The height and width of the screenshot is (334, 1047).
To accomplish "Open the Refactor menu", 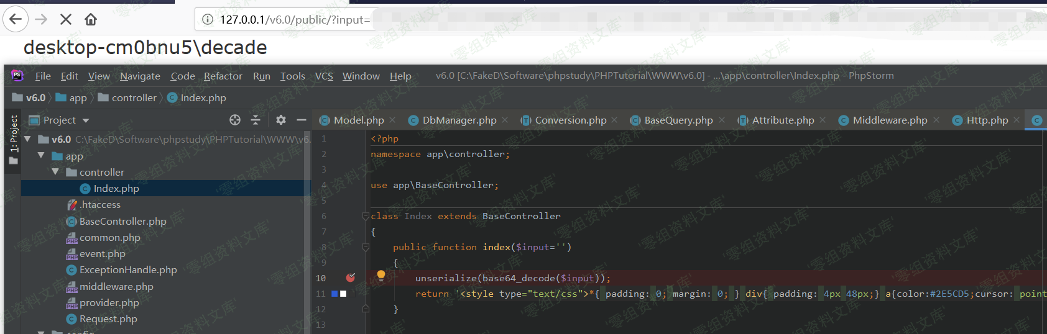I will point(223,76).
